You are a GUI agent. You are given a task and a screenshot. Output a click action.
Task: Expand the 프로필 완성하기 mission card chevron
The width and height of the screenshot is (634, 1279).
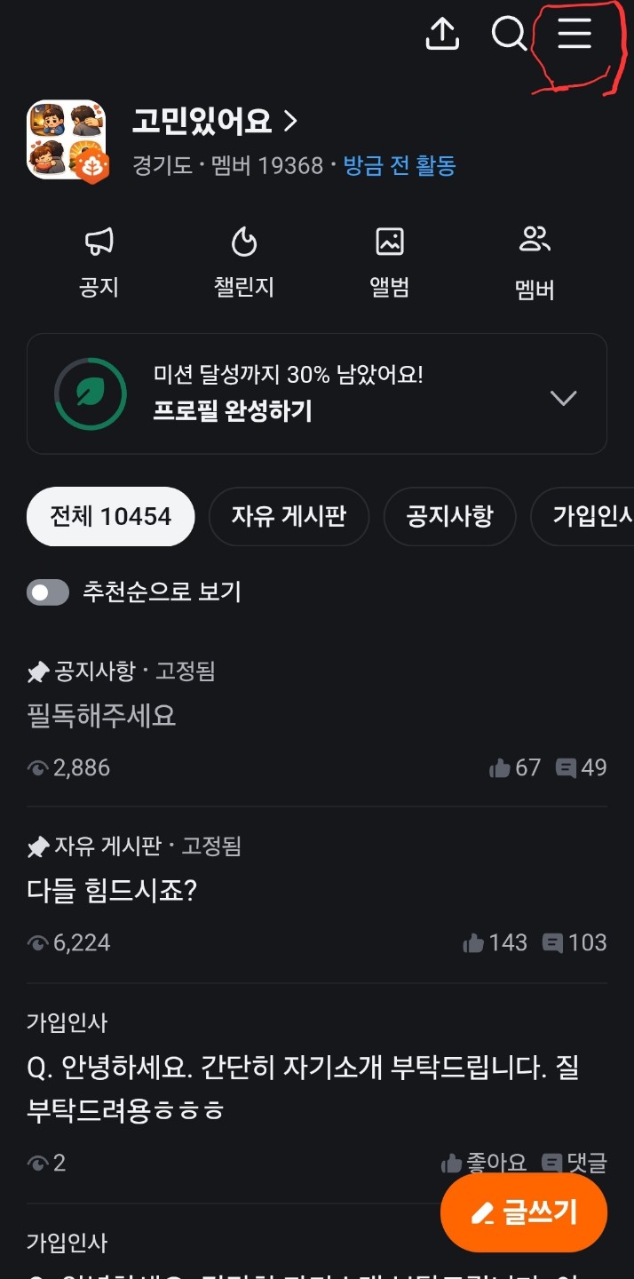(563, 397)
